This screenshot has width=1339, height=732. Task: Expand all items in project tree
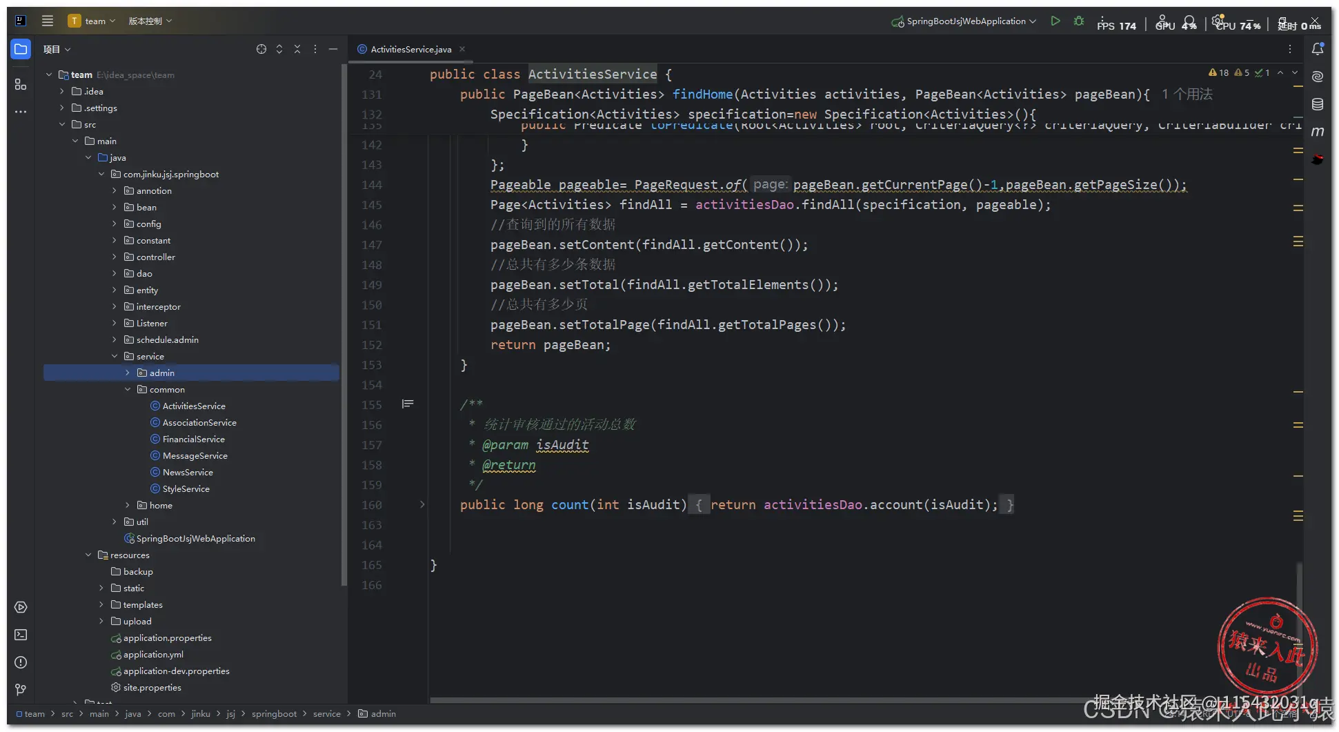coord(279,49)
